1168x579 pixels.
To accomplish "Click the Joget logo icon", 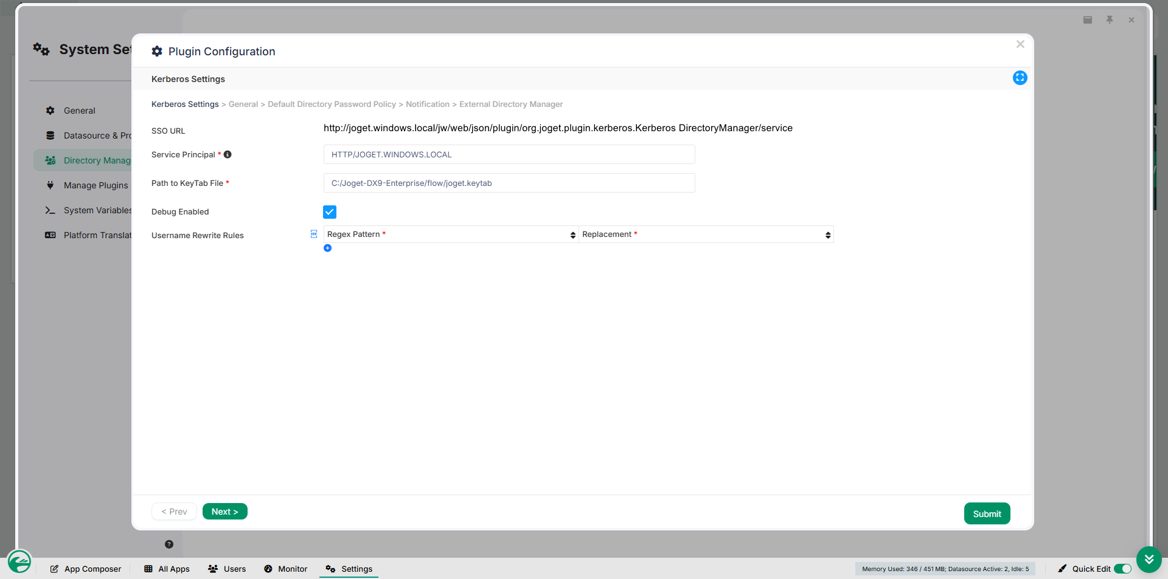I will coord(19,561).
